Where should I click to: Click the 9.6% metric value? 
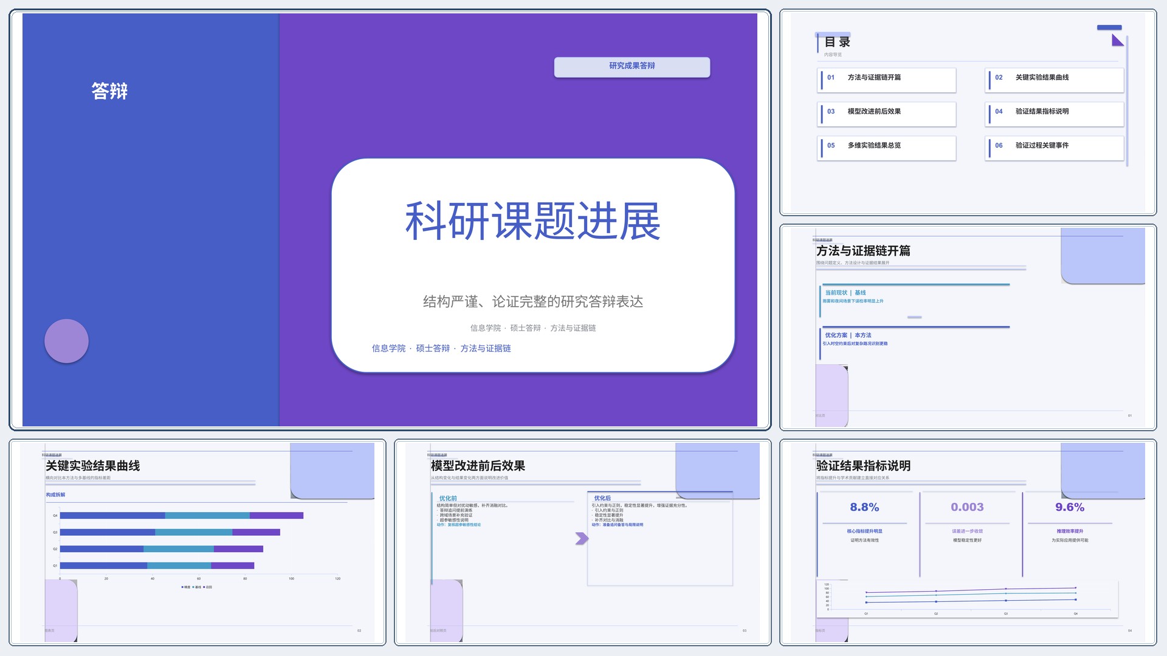coord(1070,507)
